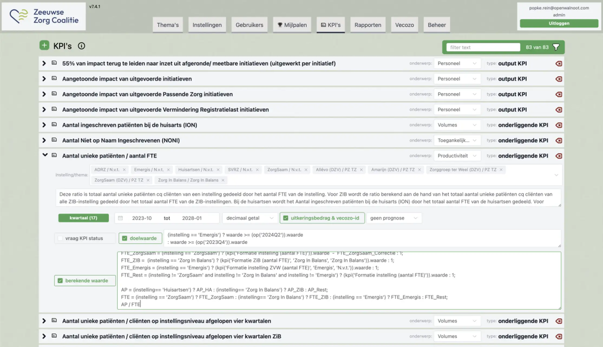
Task: Tick the 'vraag KPI status' checkbox
Action: [x=60, y=238]
